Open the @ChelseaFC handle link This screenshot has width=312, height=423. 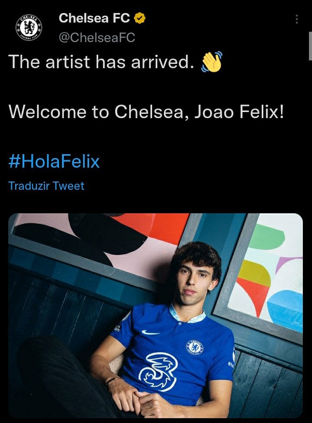click(x=96, y=38)
